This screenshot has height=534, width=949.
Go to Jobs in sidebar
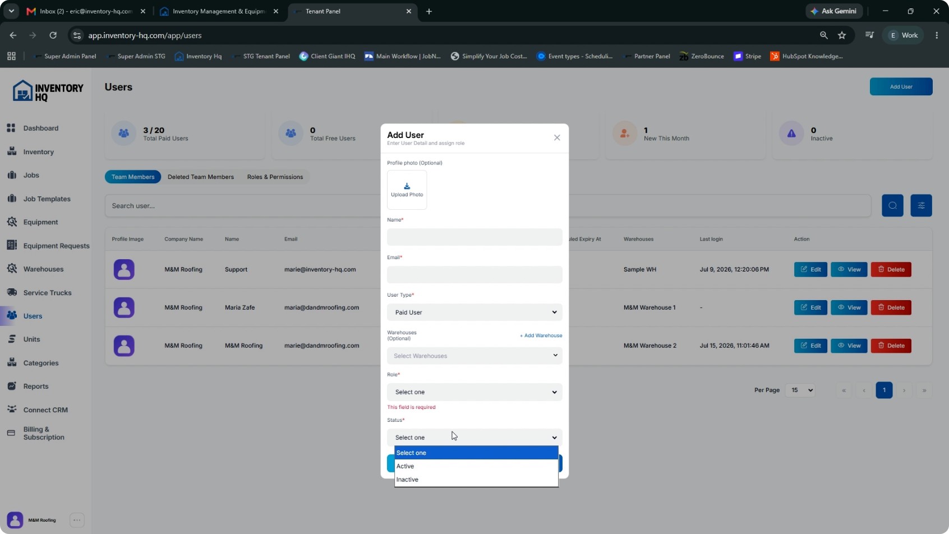[x=31, y=175]
